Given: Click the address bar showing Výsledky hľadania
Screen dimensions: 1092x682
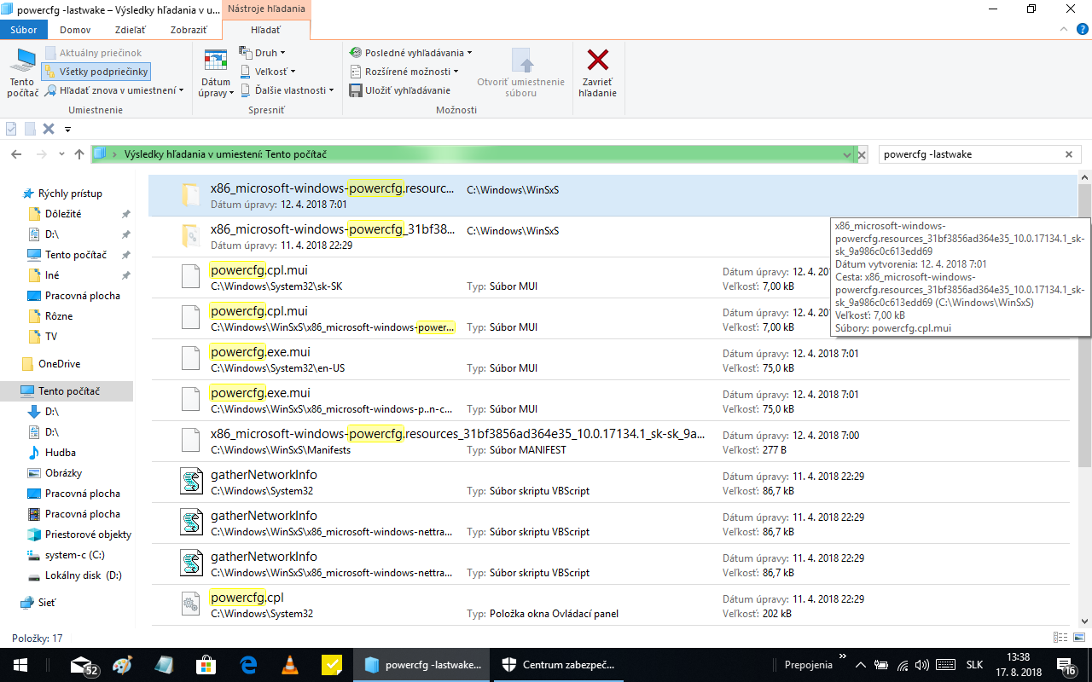Looking at the screenshot, I should pos(472,154).
